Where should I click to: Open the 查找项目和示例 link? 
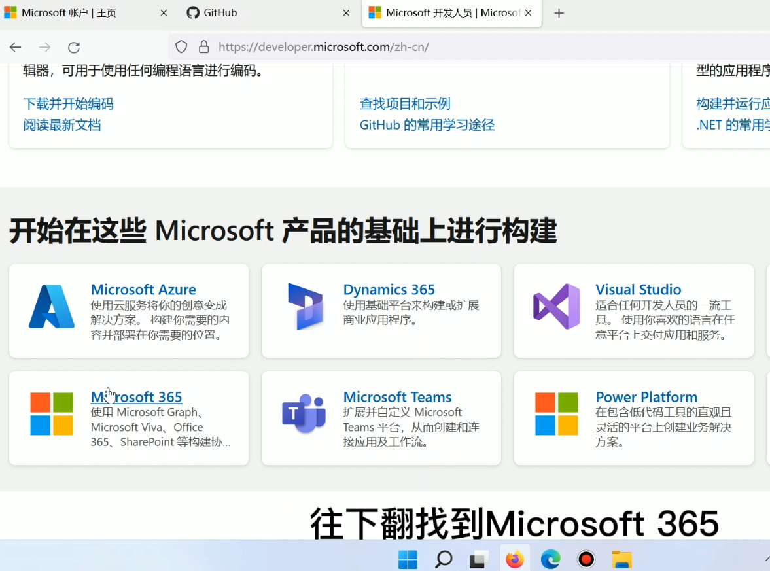pos(405,103)
